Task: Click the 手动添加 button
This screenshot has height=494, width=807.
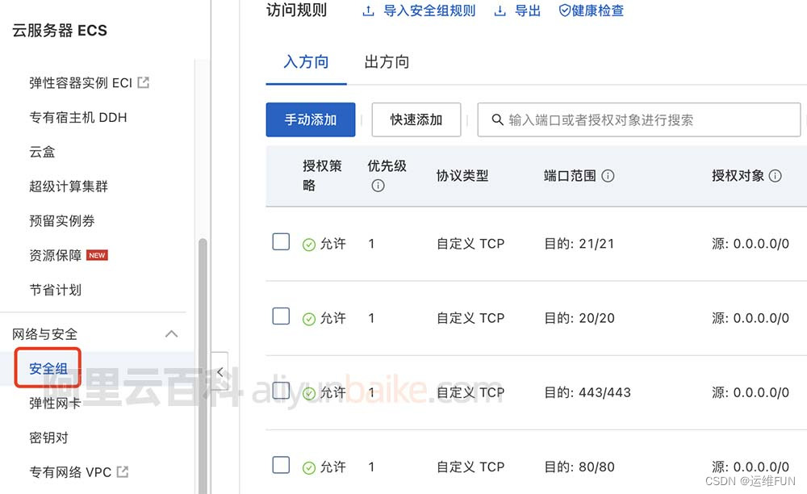Action: [311, 120]
